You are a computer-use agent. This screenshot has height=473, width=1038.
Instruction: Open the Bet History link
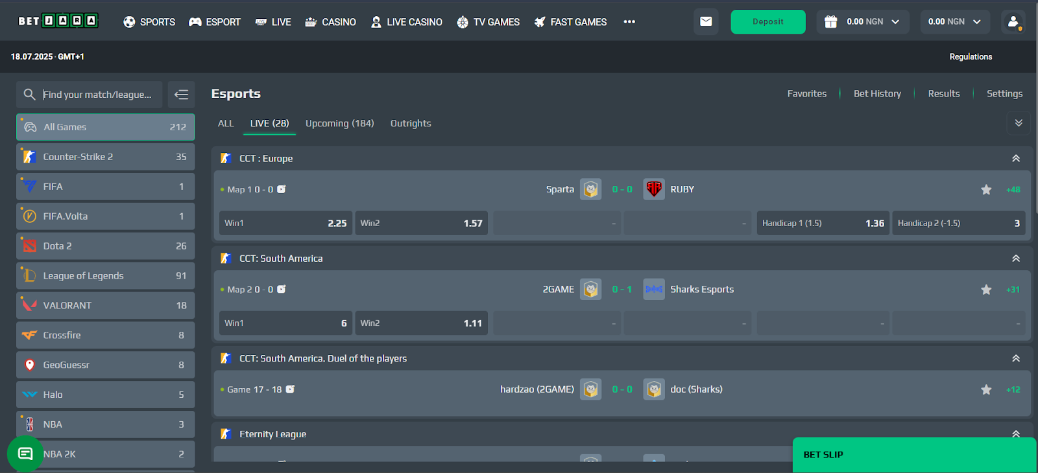point(877,93)
